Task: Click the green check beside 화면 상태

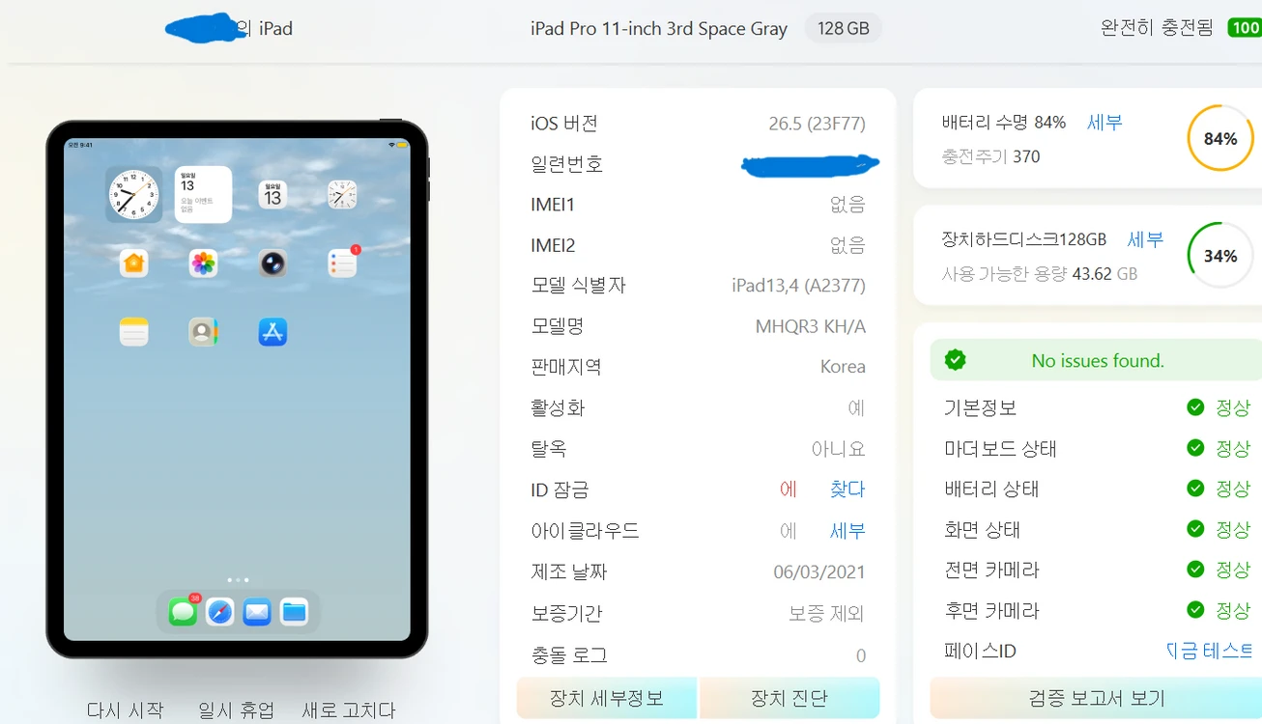Action: (1195, 529)
